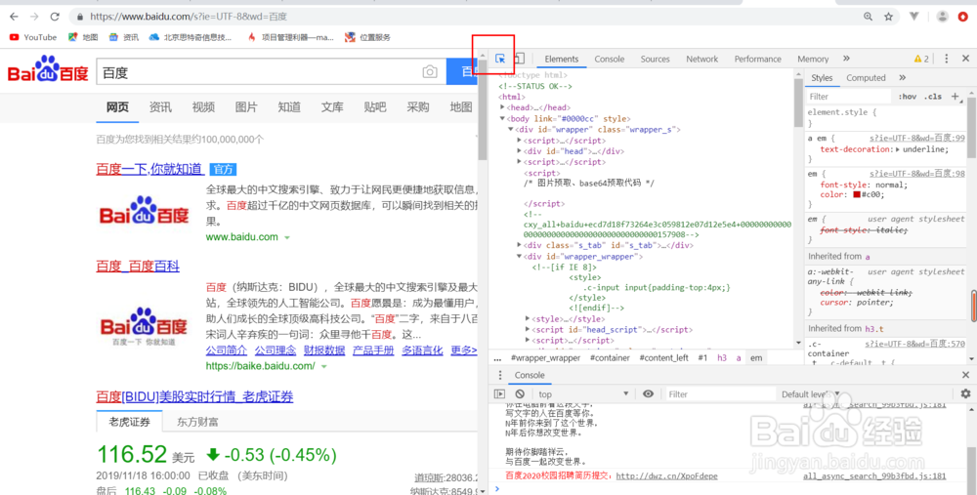Switch to the Performance panel tab
The image size is (977, 495).
[x=757, y=59]
